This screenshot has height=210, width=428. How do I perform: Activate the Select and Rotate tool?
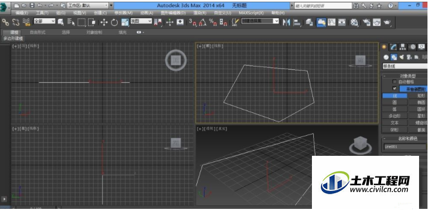[x=114, y=22]
